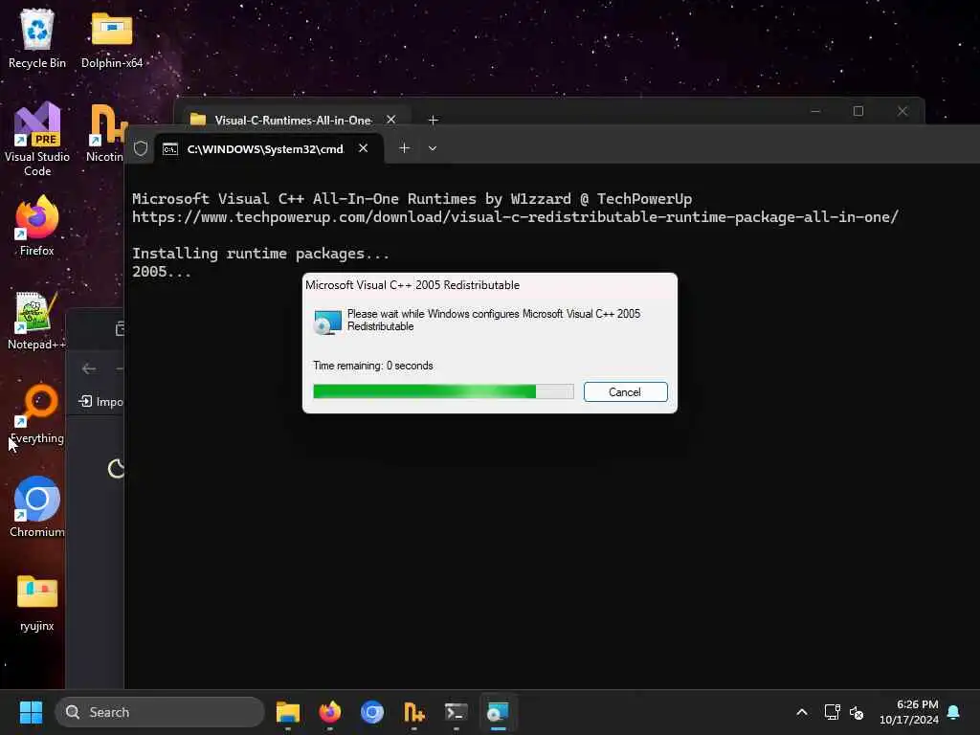980x735 pixels.
Task: Select the C:\WINDOWS\System32\cmd terminal tab
Action: [x=265, y=148]
